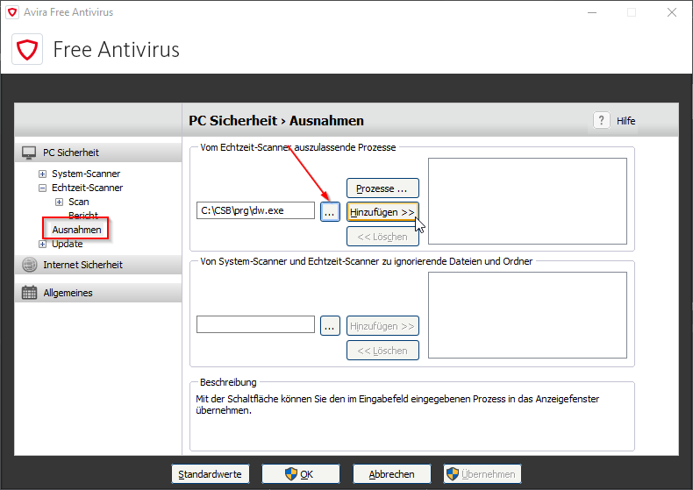Click the small Avira title bar icon
This screenshot has height=490, width=693.
coord(12,12)
